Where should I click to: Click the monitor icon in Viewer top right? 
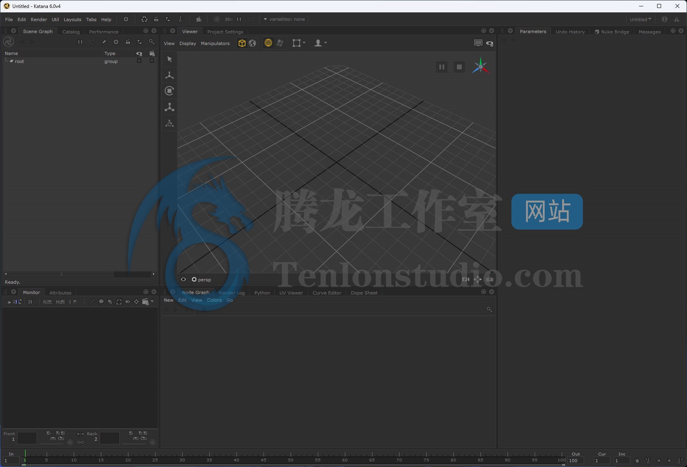478,43
